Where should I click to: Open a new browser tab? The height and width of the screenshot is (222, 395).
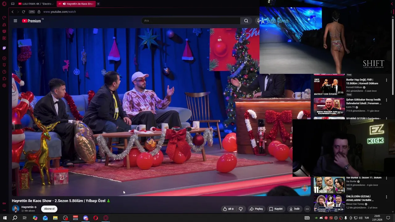pyautogui.click(x=98, y=4)
